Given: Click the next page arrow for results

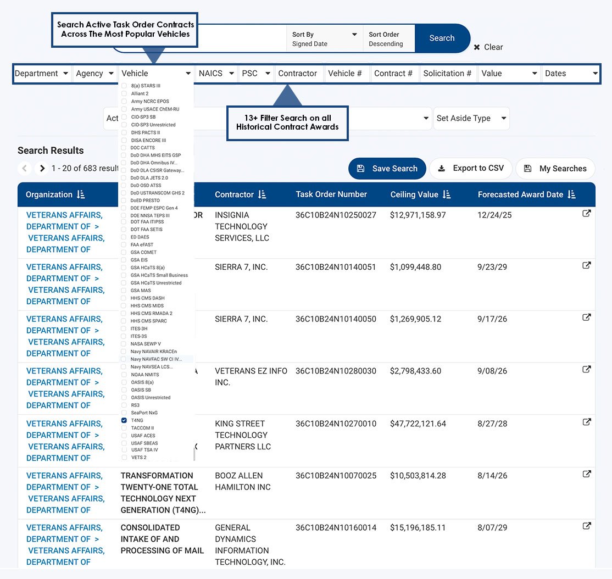Looking at the screenshot, I should pos(42,169).
